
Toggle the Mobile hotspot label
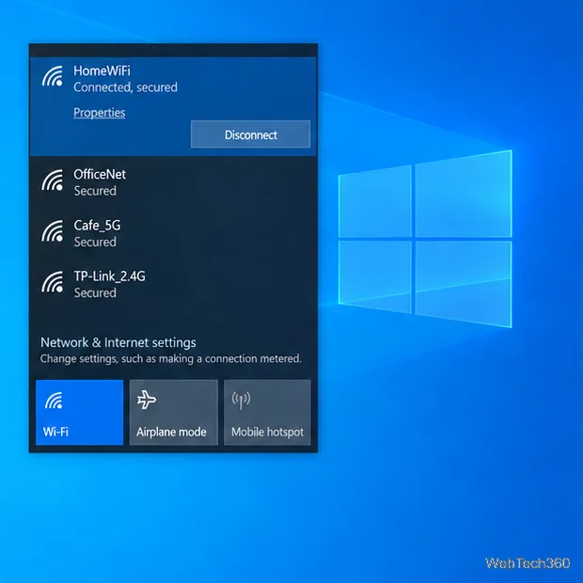pos(267,432)
